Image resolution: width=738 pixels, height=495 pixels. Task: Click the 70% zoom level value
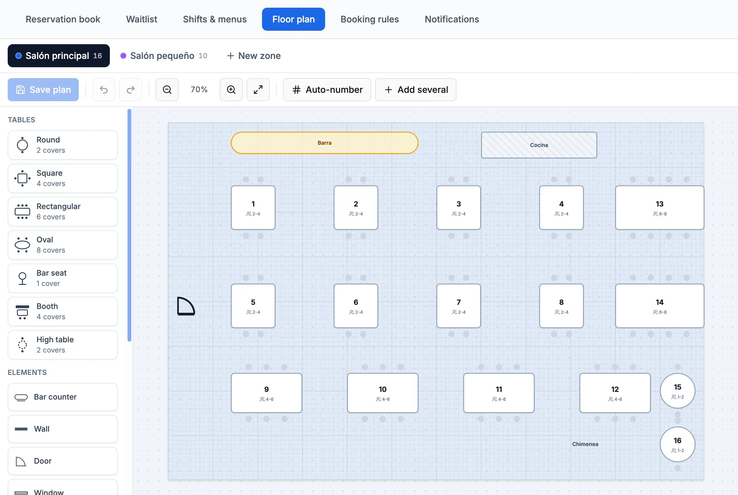point(199,90)
